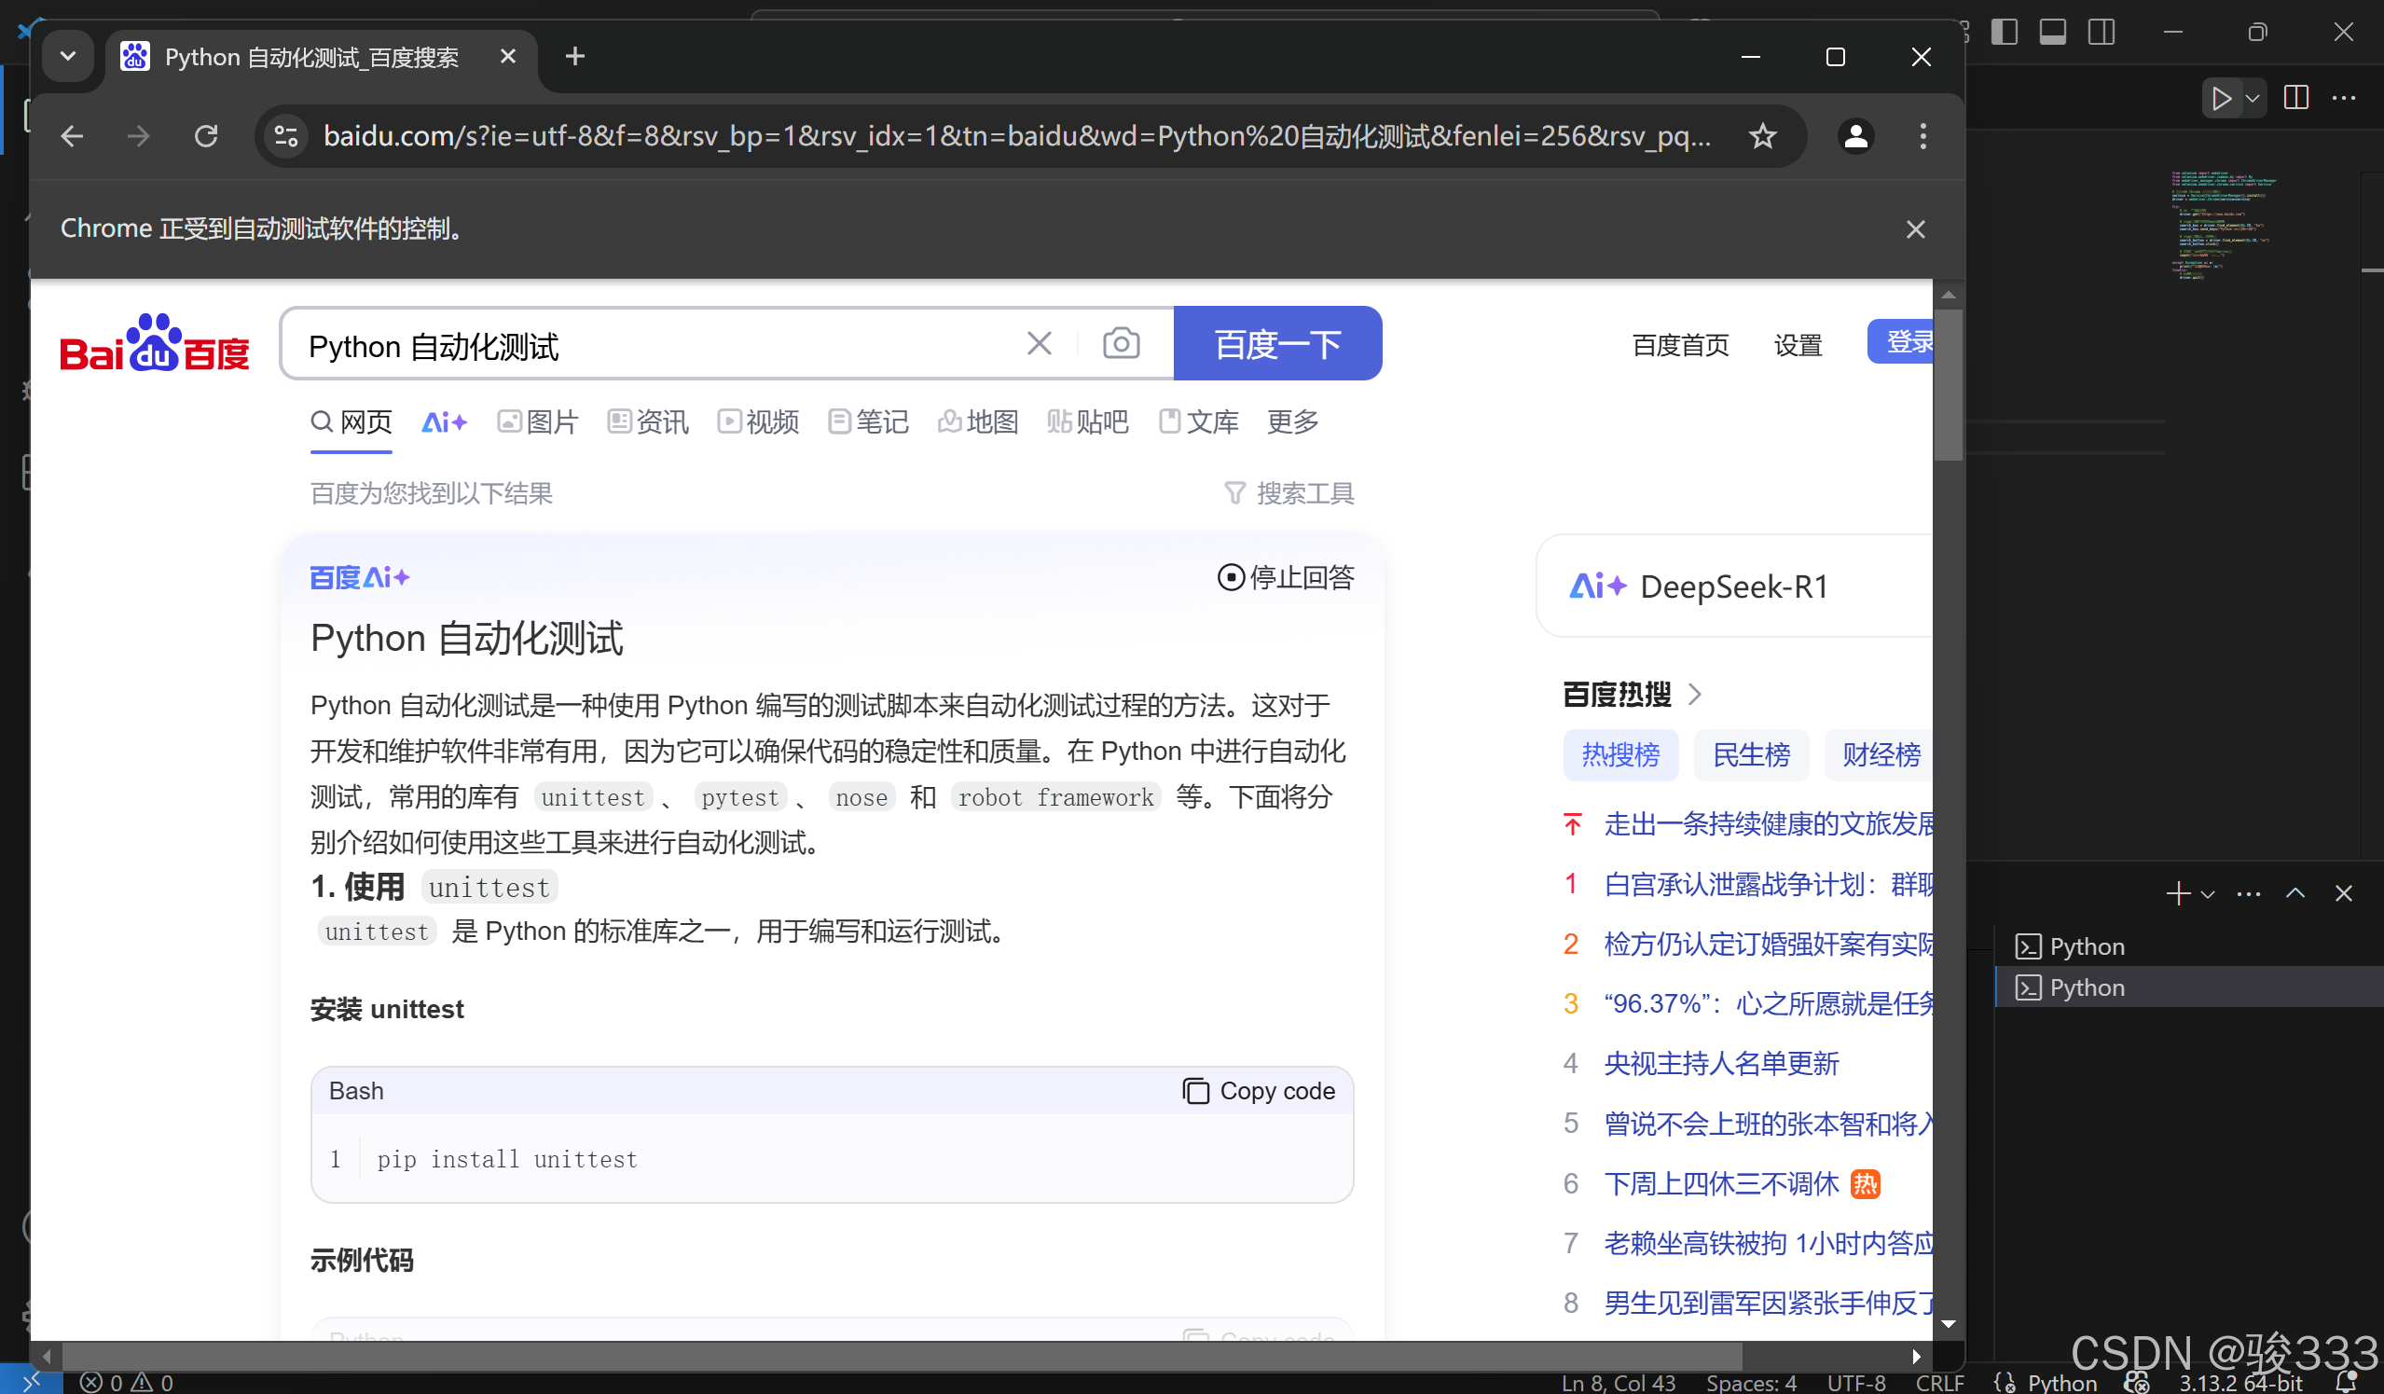The height and width of the screenshot is (1394, 2384).
Task: Clear the search box with the X icon
Action: tap(1039, 342)
